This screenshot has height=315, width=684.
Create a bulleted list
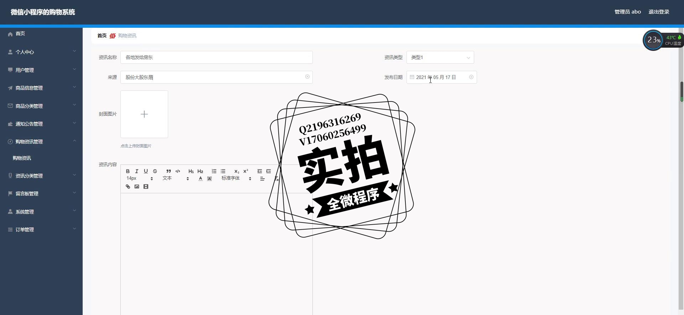tap(223, 171)
